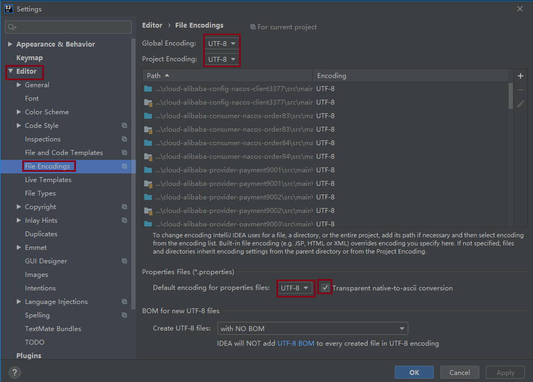Expand the Code Style node arrow

coord(19,126)
